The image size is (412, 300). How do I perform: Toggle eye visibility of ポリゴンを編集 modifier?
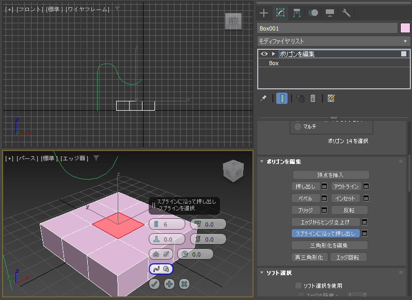tap(264, 54)
